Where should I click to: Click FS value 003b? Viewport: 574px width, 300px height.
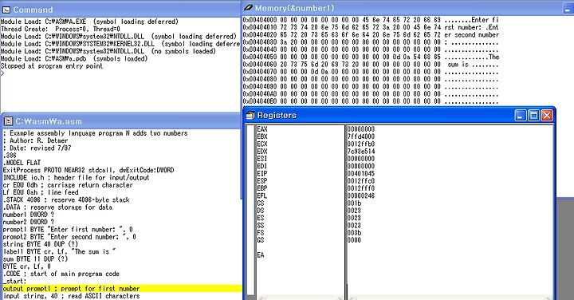coord(354,233)
